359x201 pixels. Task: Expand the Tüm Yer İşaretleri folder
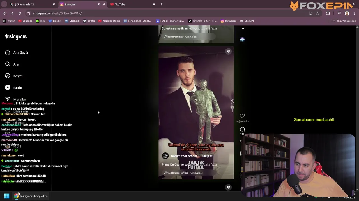(344, 21)
